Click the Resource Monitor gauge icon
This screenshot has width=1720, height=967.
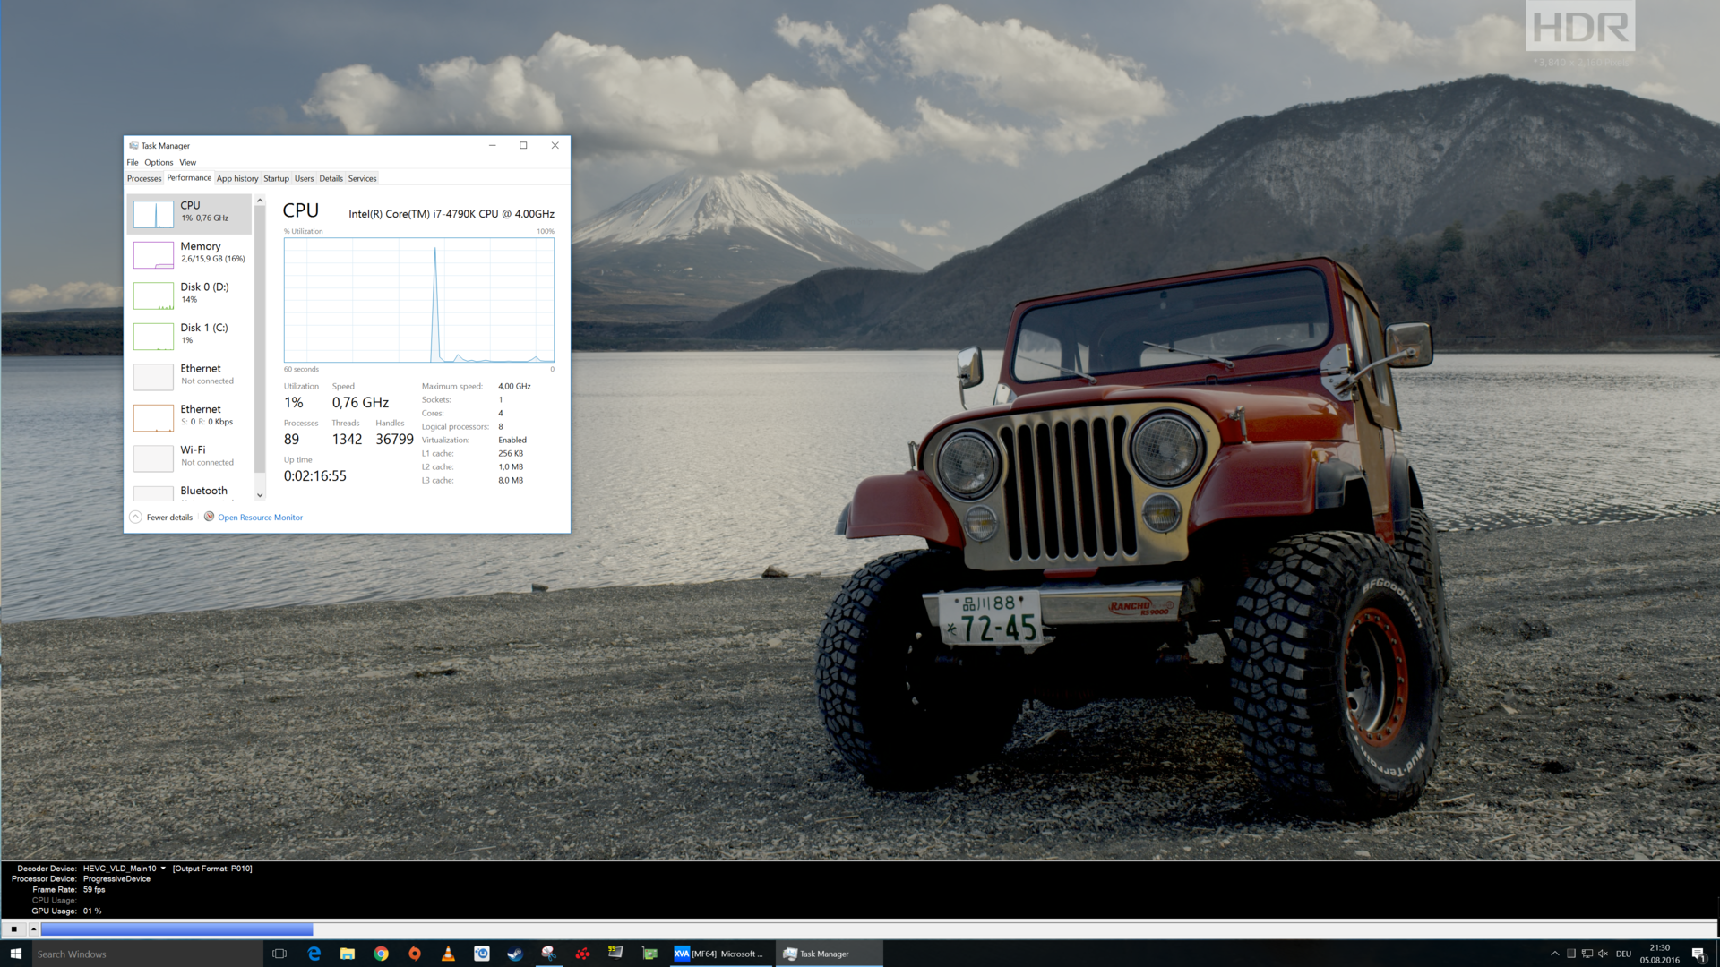tap(209, 517)
